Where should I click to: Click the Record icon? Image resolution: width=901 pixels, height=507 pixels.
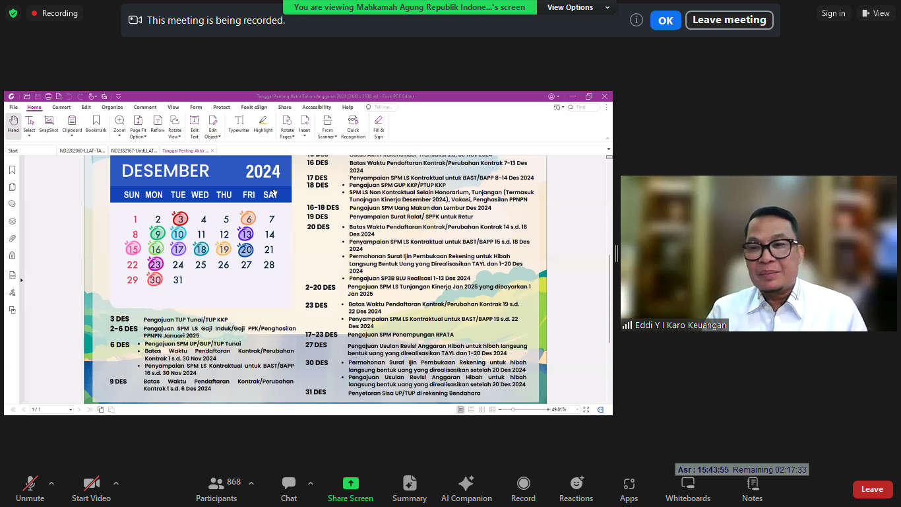(x=523, y=489)
